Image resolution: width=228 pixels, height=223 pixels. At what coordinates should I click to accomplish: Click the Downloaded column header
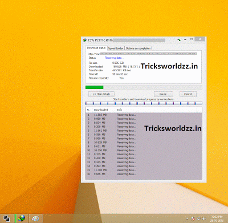point(101,110)
